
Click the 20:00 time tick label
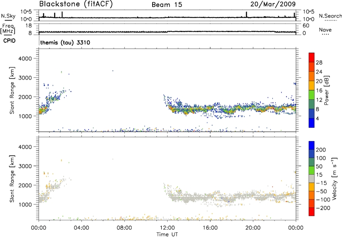pyautogui.click(x=253, y=228)
